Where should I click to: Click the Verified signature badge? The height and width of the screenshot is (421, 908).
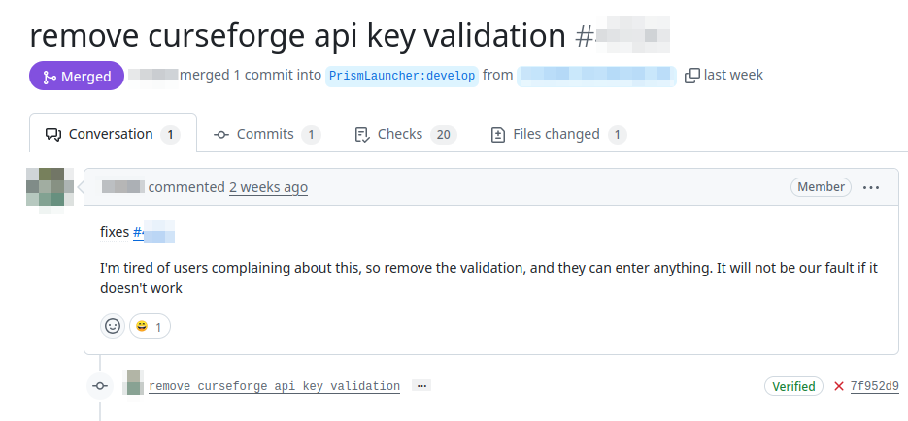pyautogui.click(x=793, y=386)
